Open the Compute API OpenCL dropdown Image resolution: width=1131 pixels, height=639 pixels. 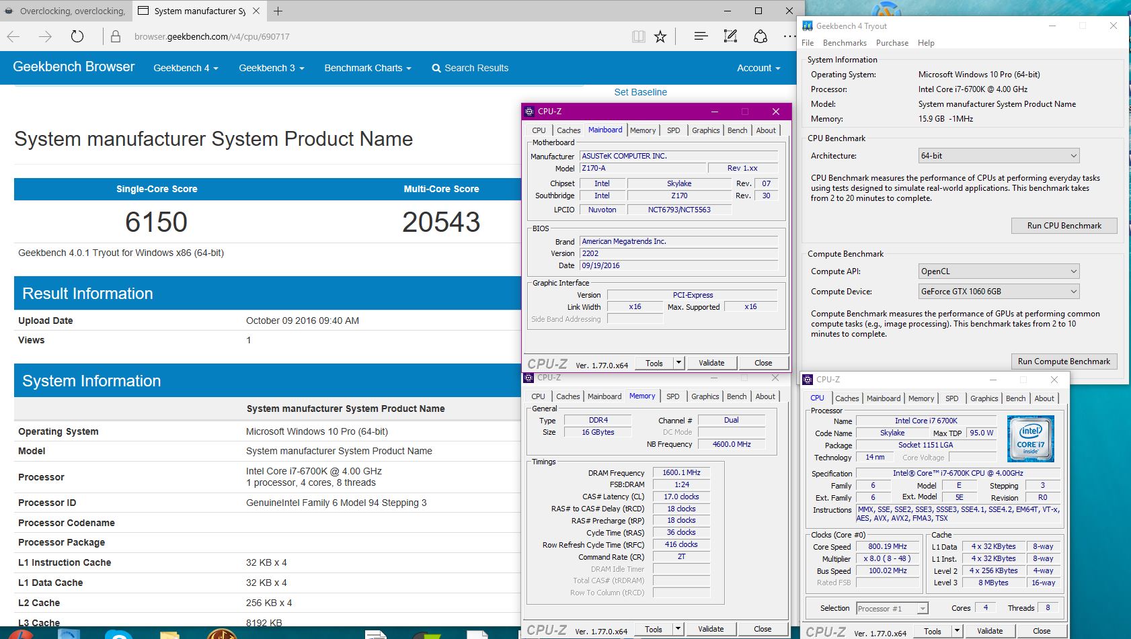click(999, 271)
